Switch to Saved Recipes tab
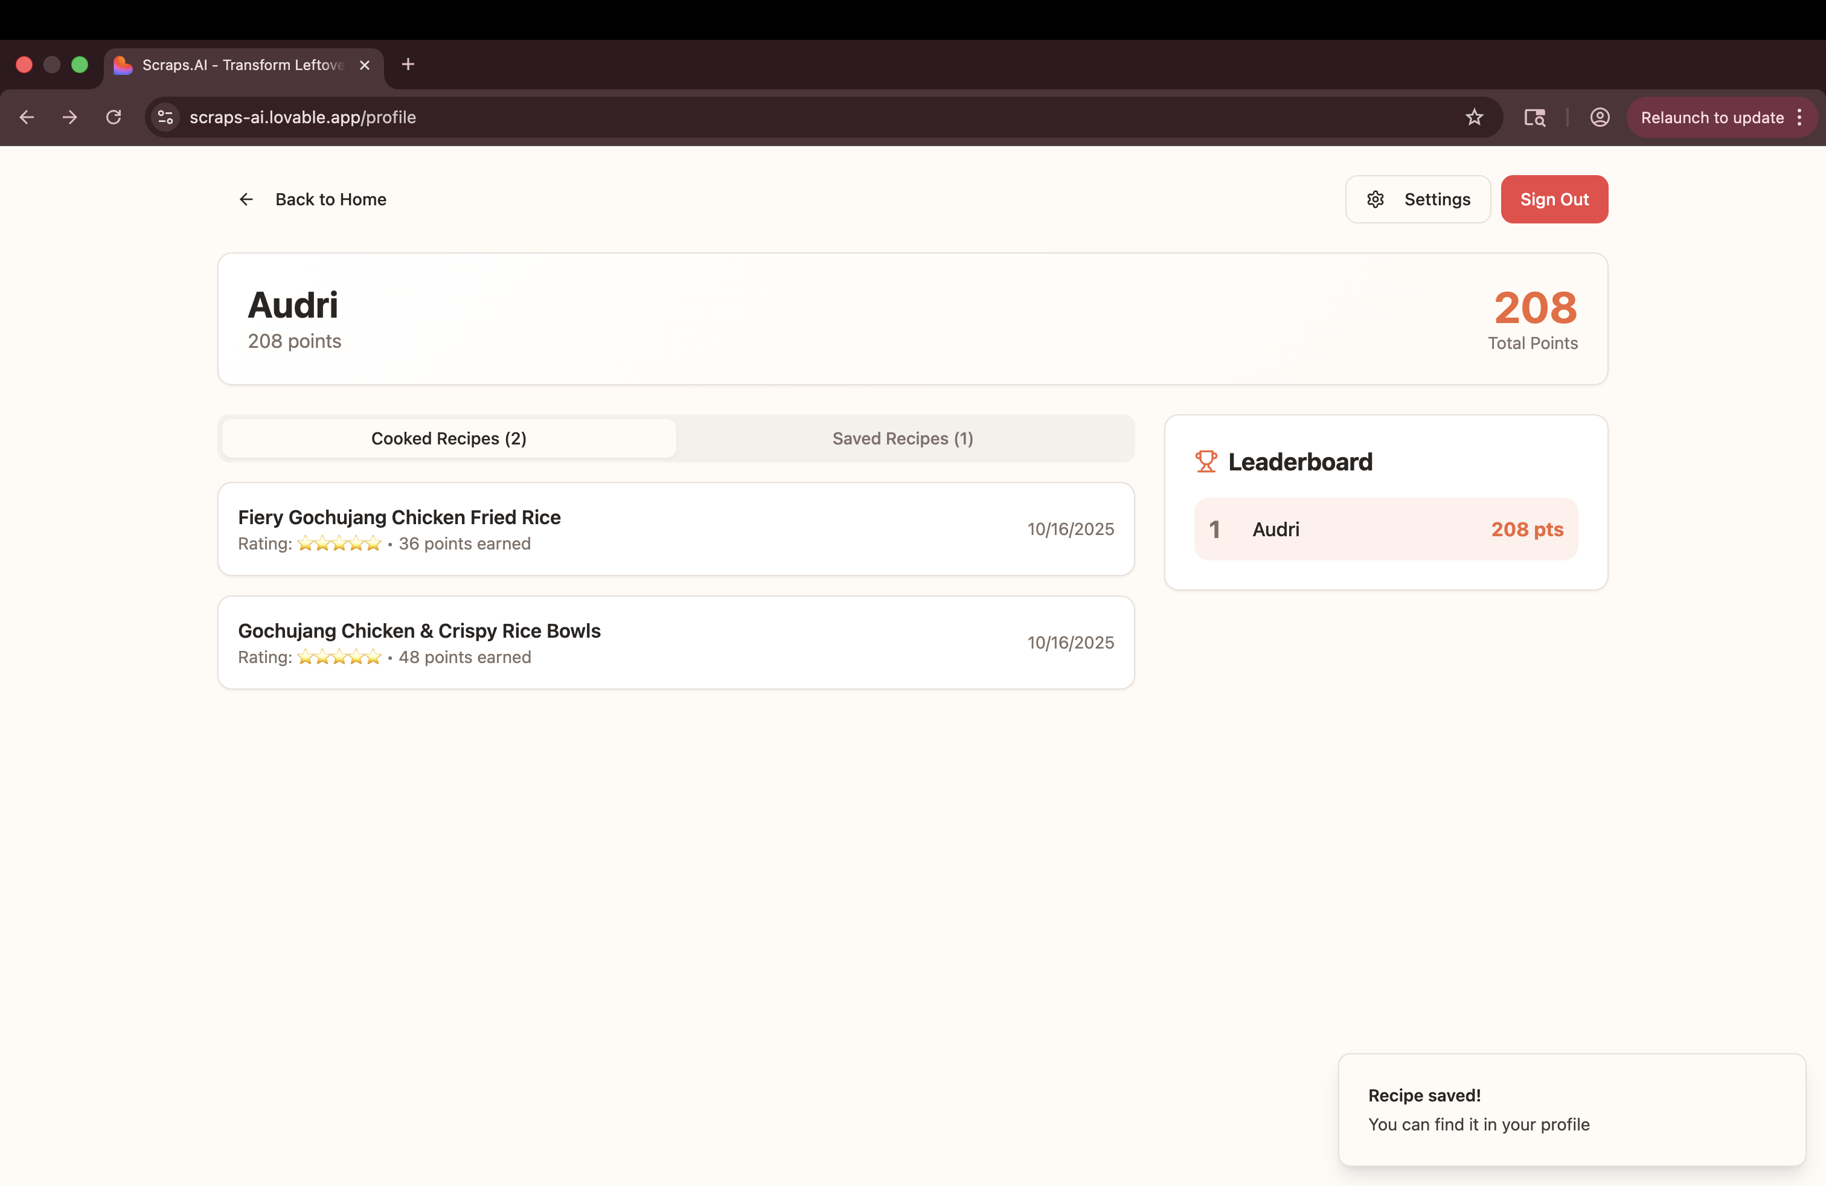 point(902,438)
